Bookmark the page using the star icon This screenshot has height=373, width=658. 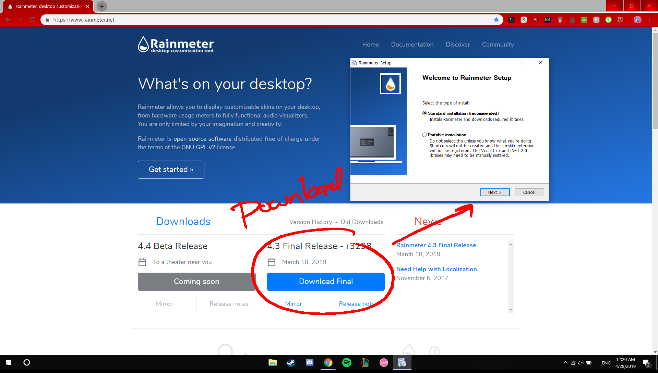click(x=496, y=20)
